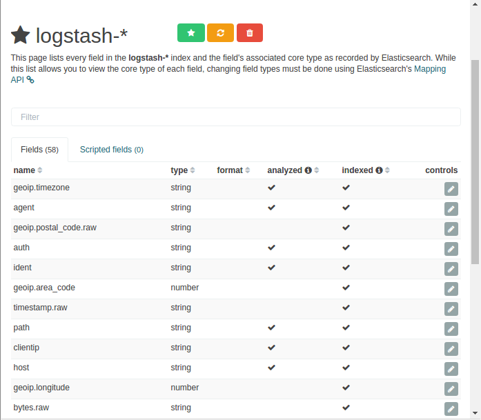Select the geoip.timezone field name

tap(41, 188)
